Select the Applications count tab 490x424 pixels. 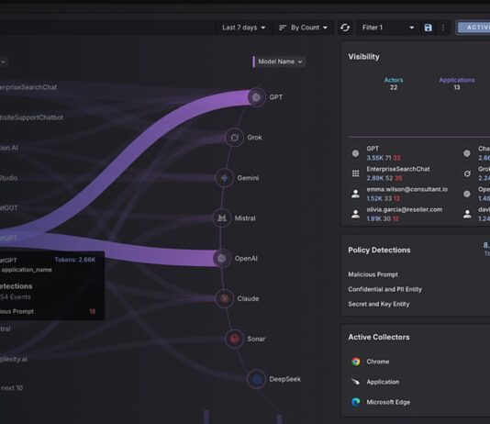pyautogui.click(x=457, y=84)
